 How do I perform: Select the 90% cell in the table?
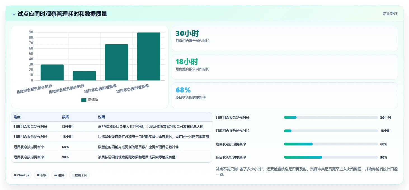65,157
